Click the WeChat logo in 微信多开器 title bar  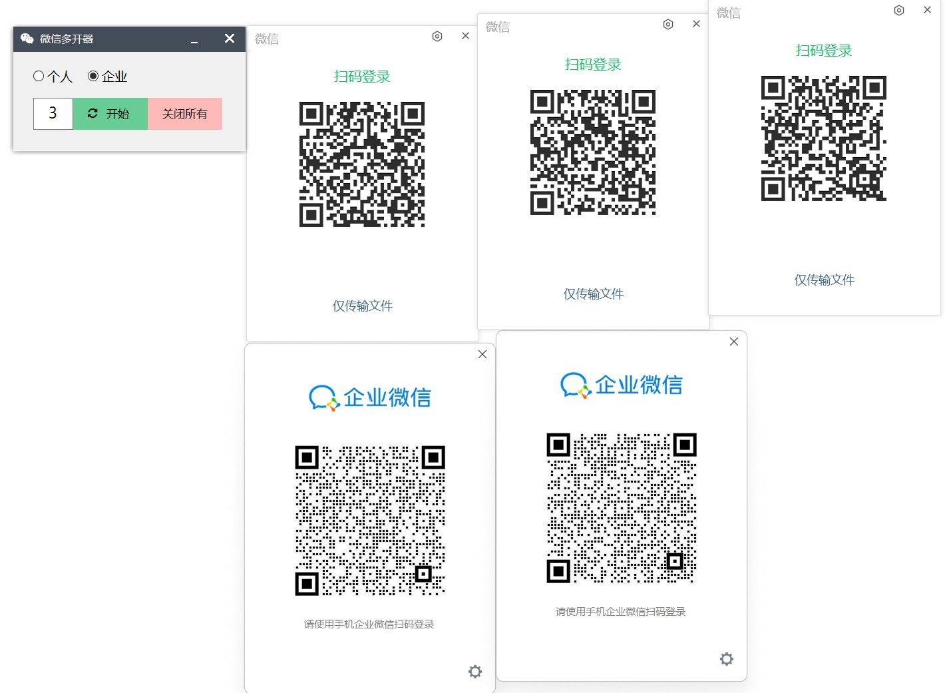[27, 39]
